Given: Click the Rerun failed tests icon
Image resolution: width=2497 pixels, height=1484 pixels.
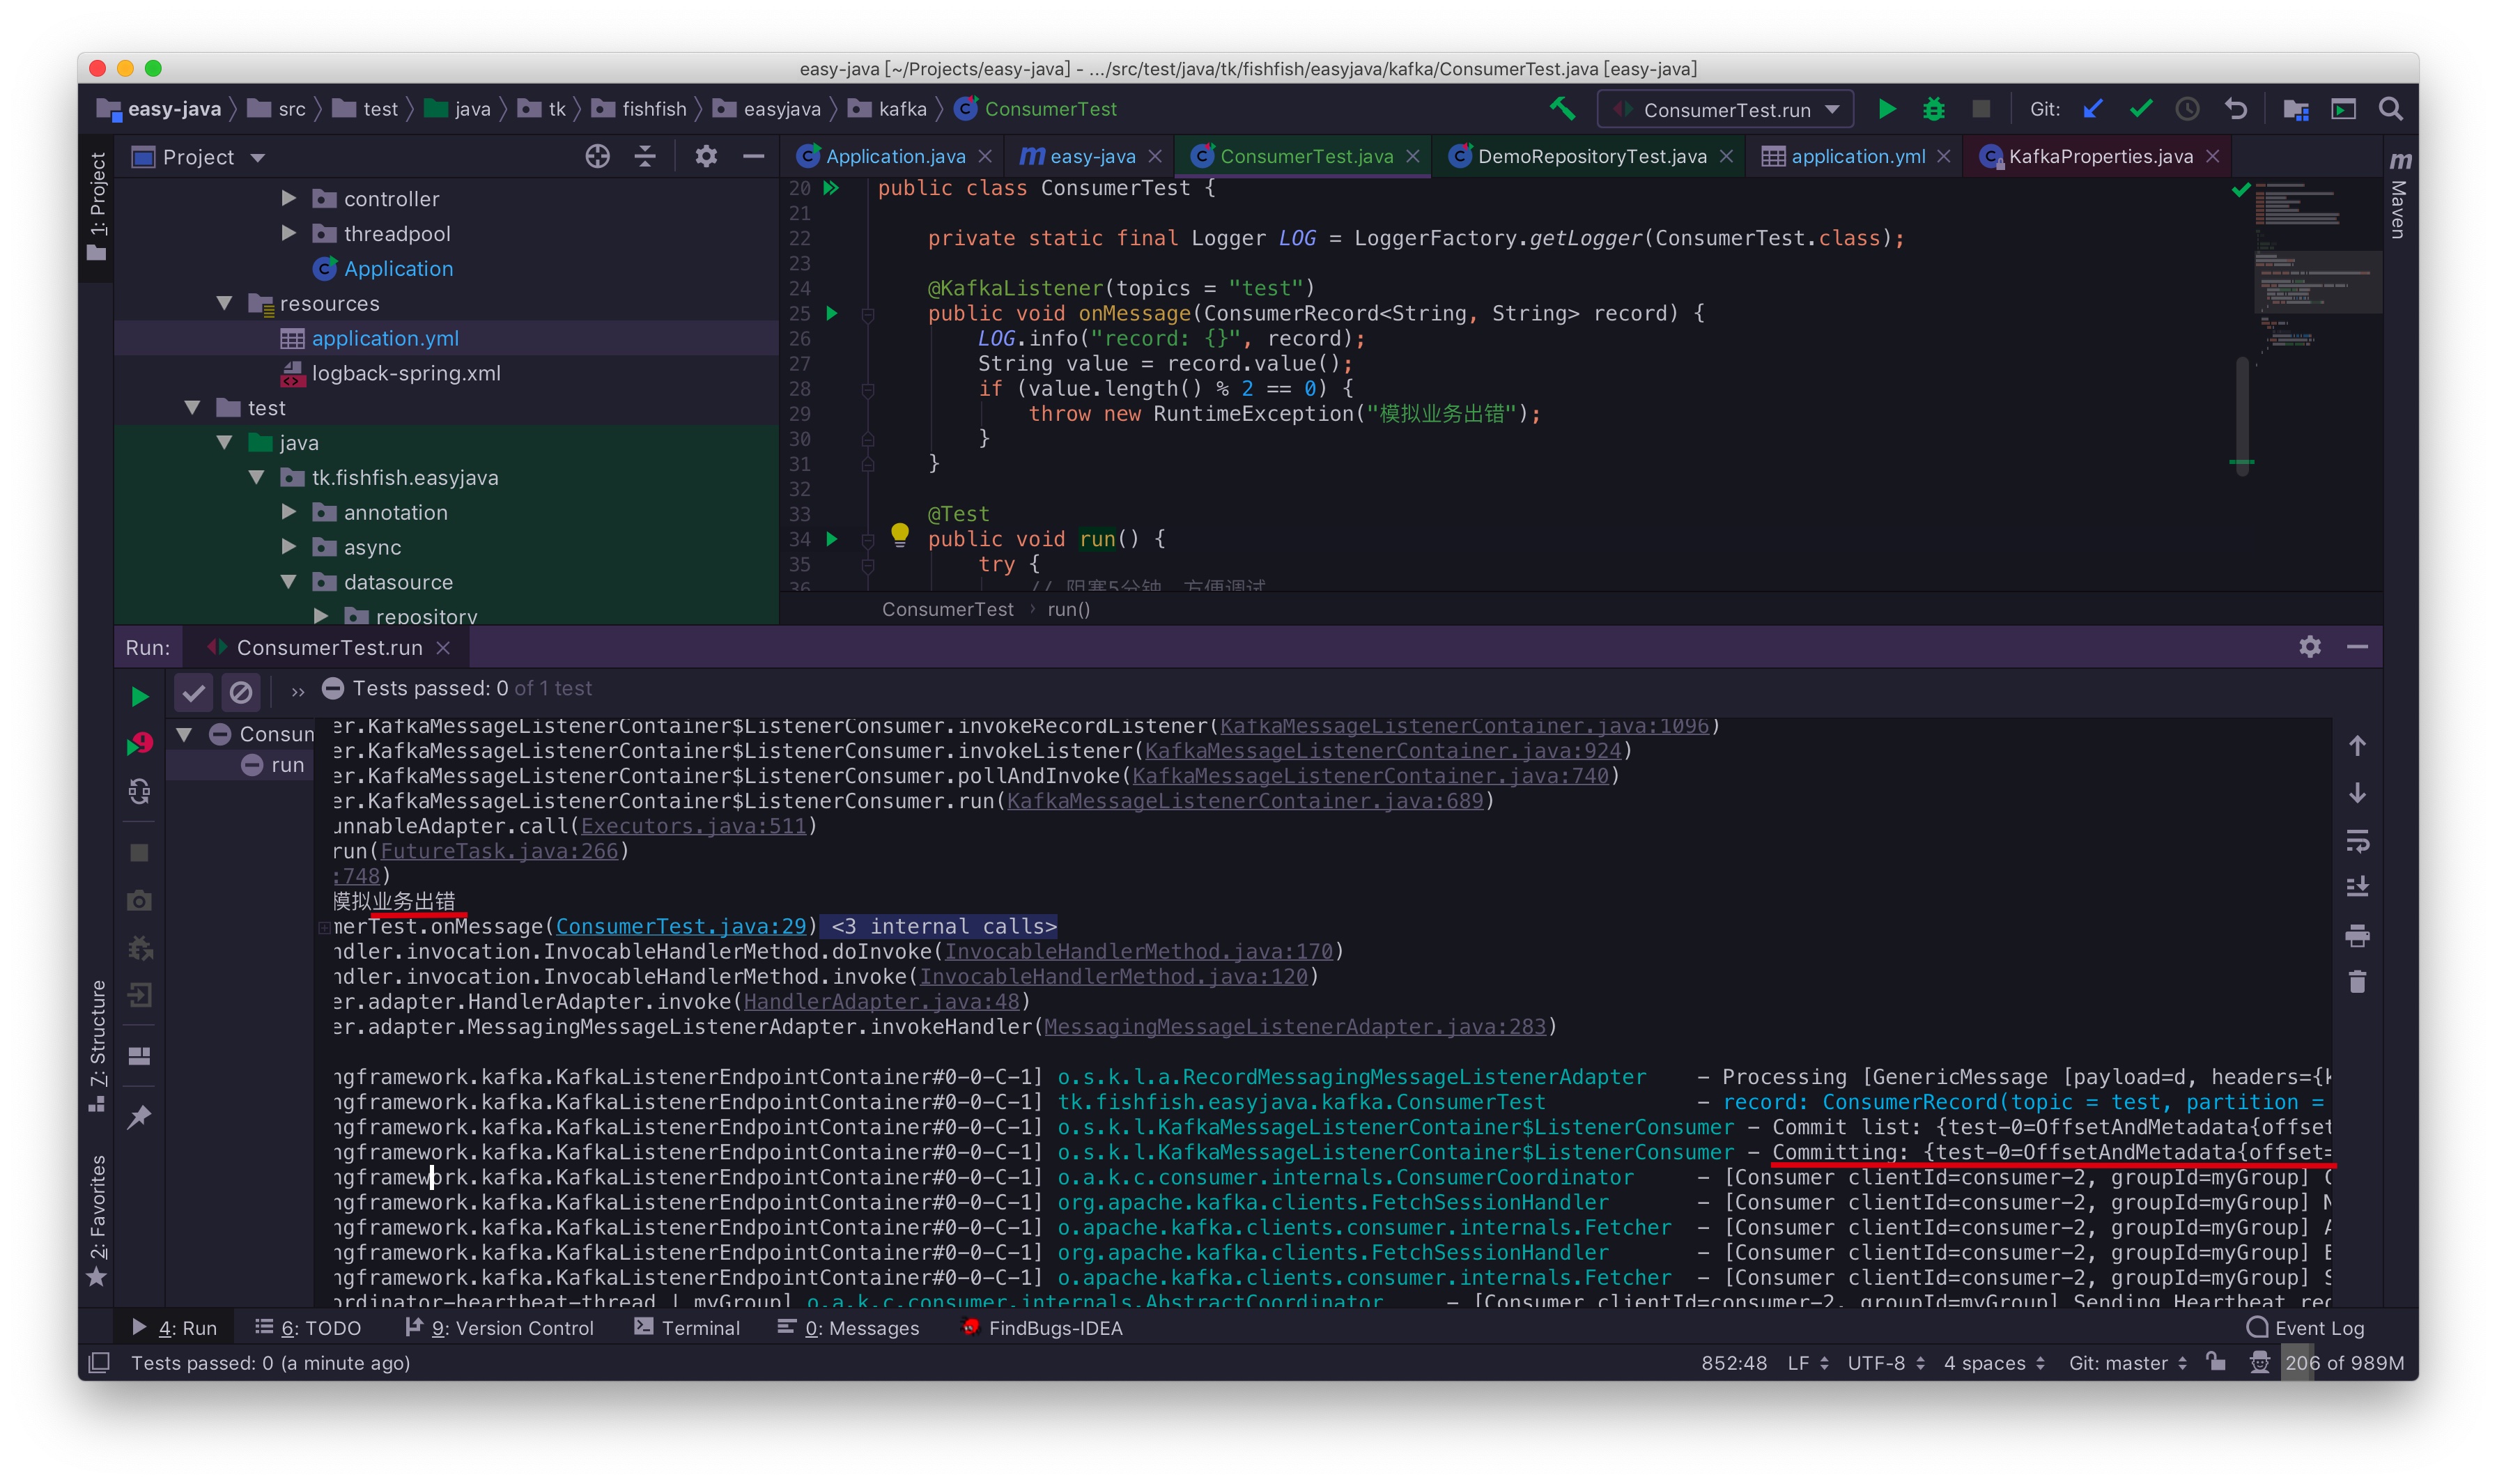Looking at the screenshot, I should 139,744.
